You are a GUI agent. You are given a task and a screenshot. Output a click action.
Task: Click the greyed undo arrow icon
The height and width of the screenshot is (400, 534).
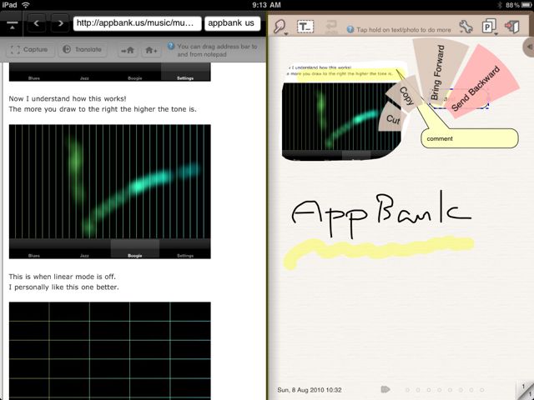331,27
